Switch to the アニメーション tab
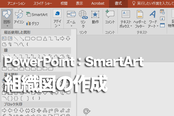The image size is (174, 116). click(17, 3)
